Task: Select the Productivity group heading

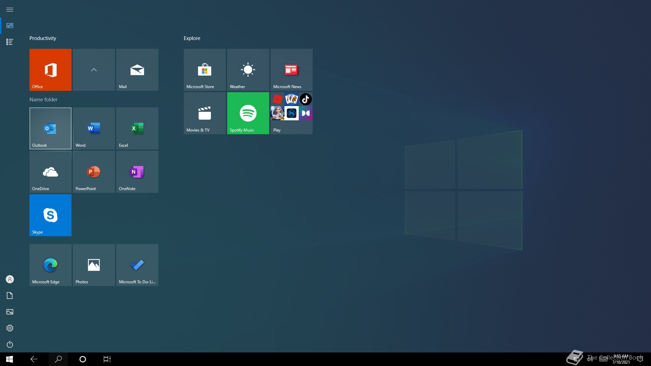Action: pos(43,38)
